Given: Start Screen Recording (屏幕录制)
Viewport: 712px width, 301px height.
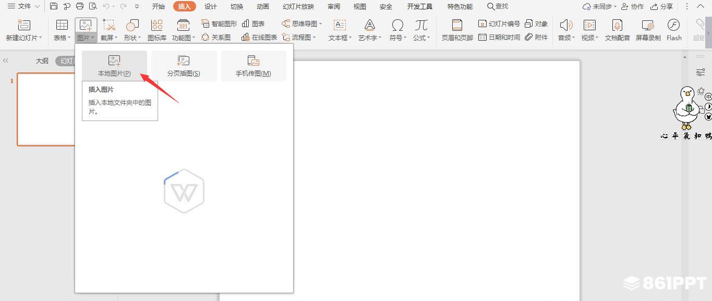Looking at the screenshot, I should click(648, 30).
